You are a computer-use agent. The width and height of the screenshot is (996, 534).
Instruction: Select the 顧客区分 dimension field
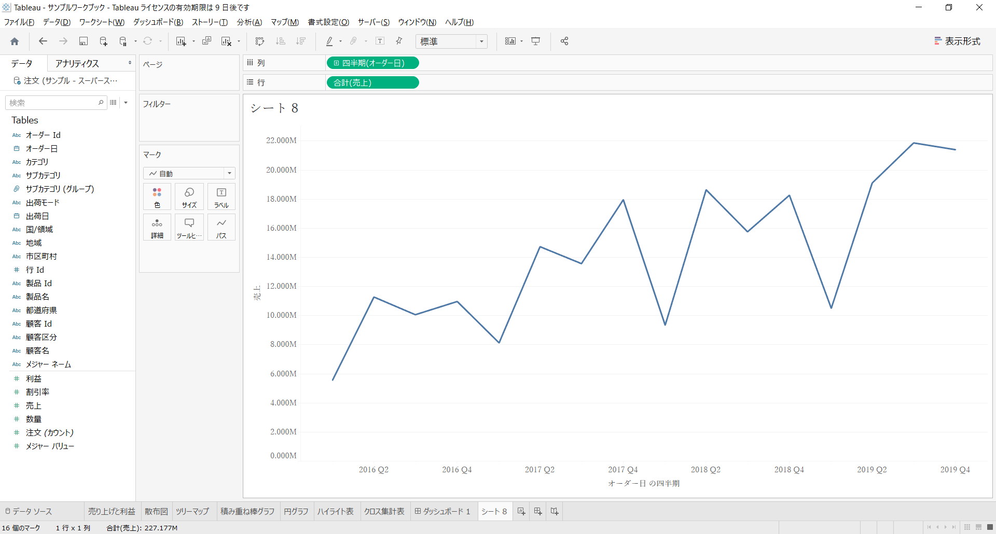[x=41, y=338]
